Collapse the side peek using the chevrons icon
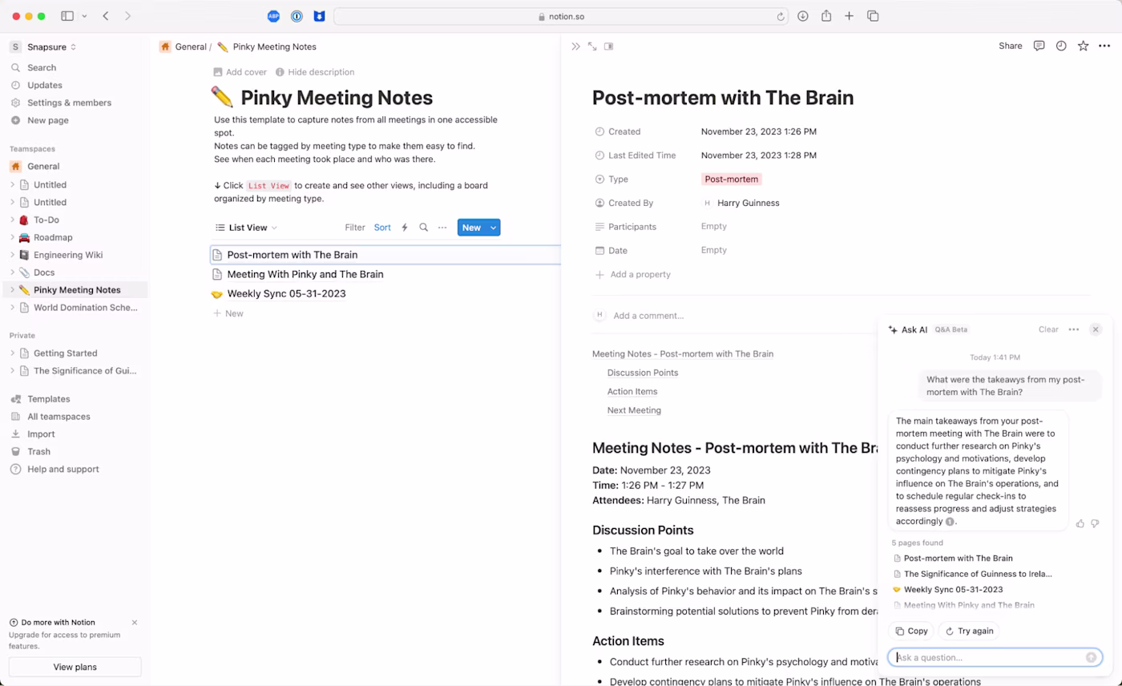The height and width of the screenshot is (686, 1122). pyautogui.click(x=575, y=46)
